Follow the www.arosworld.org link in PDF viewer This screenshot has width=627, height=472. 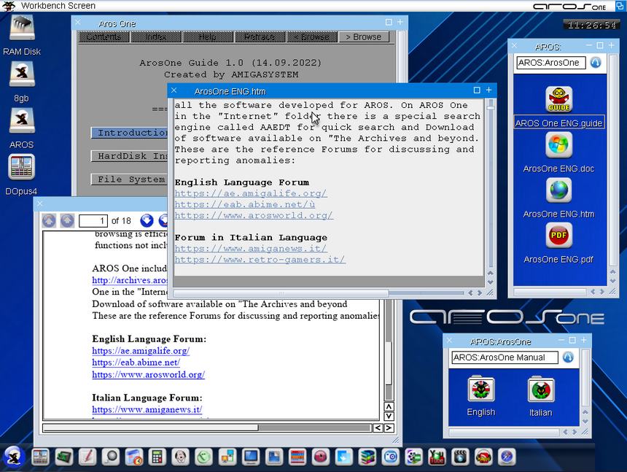click(148, 374)
